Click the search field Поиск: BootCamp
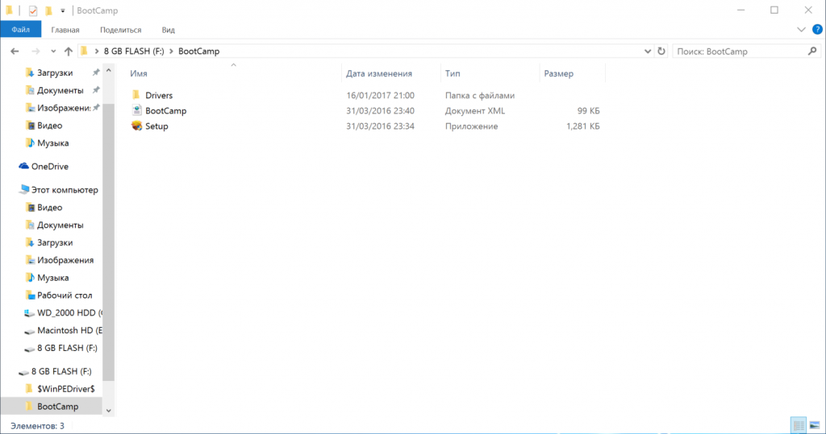Image resolution: width=826 pixels, height=434 pixels. click(738, 51)
